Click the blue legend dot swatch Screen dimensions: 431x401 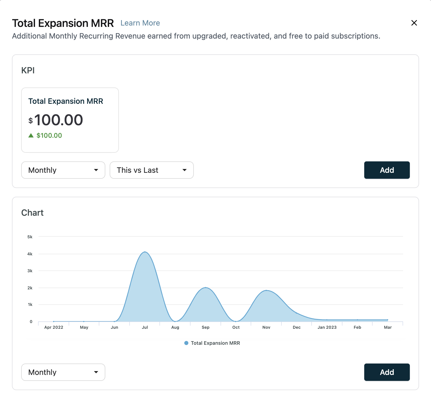pyautogui.click(x=186, y=343)
